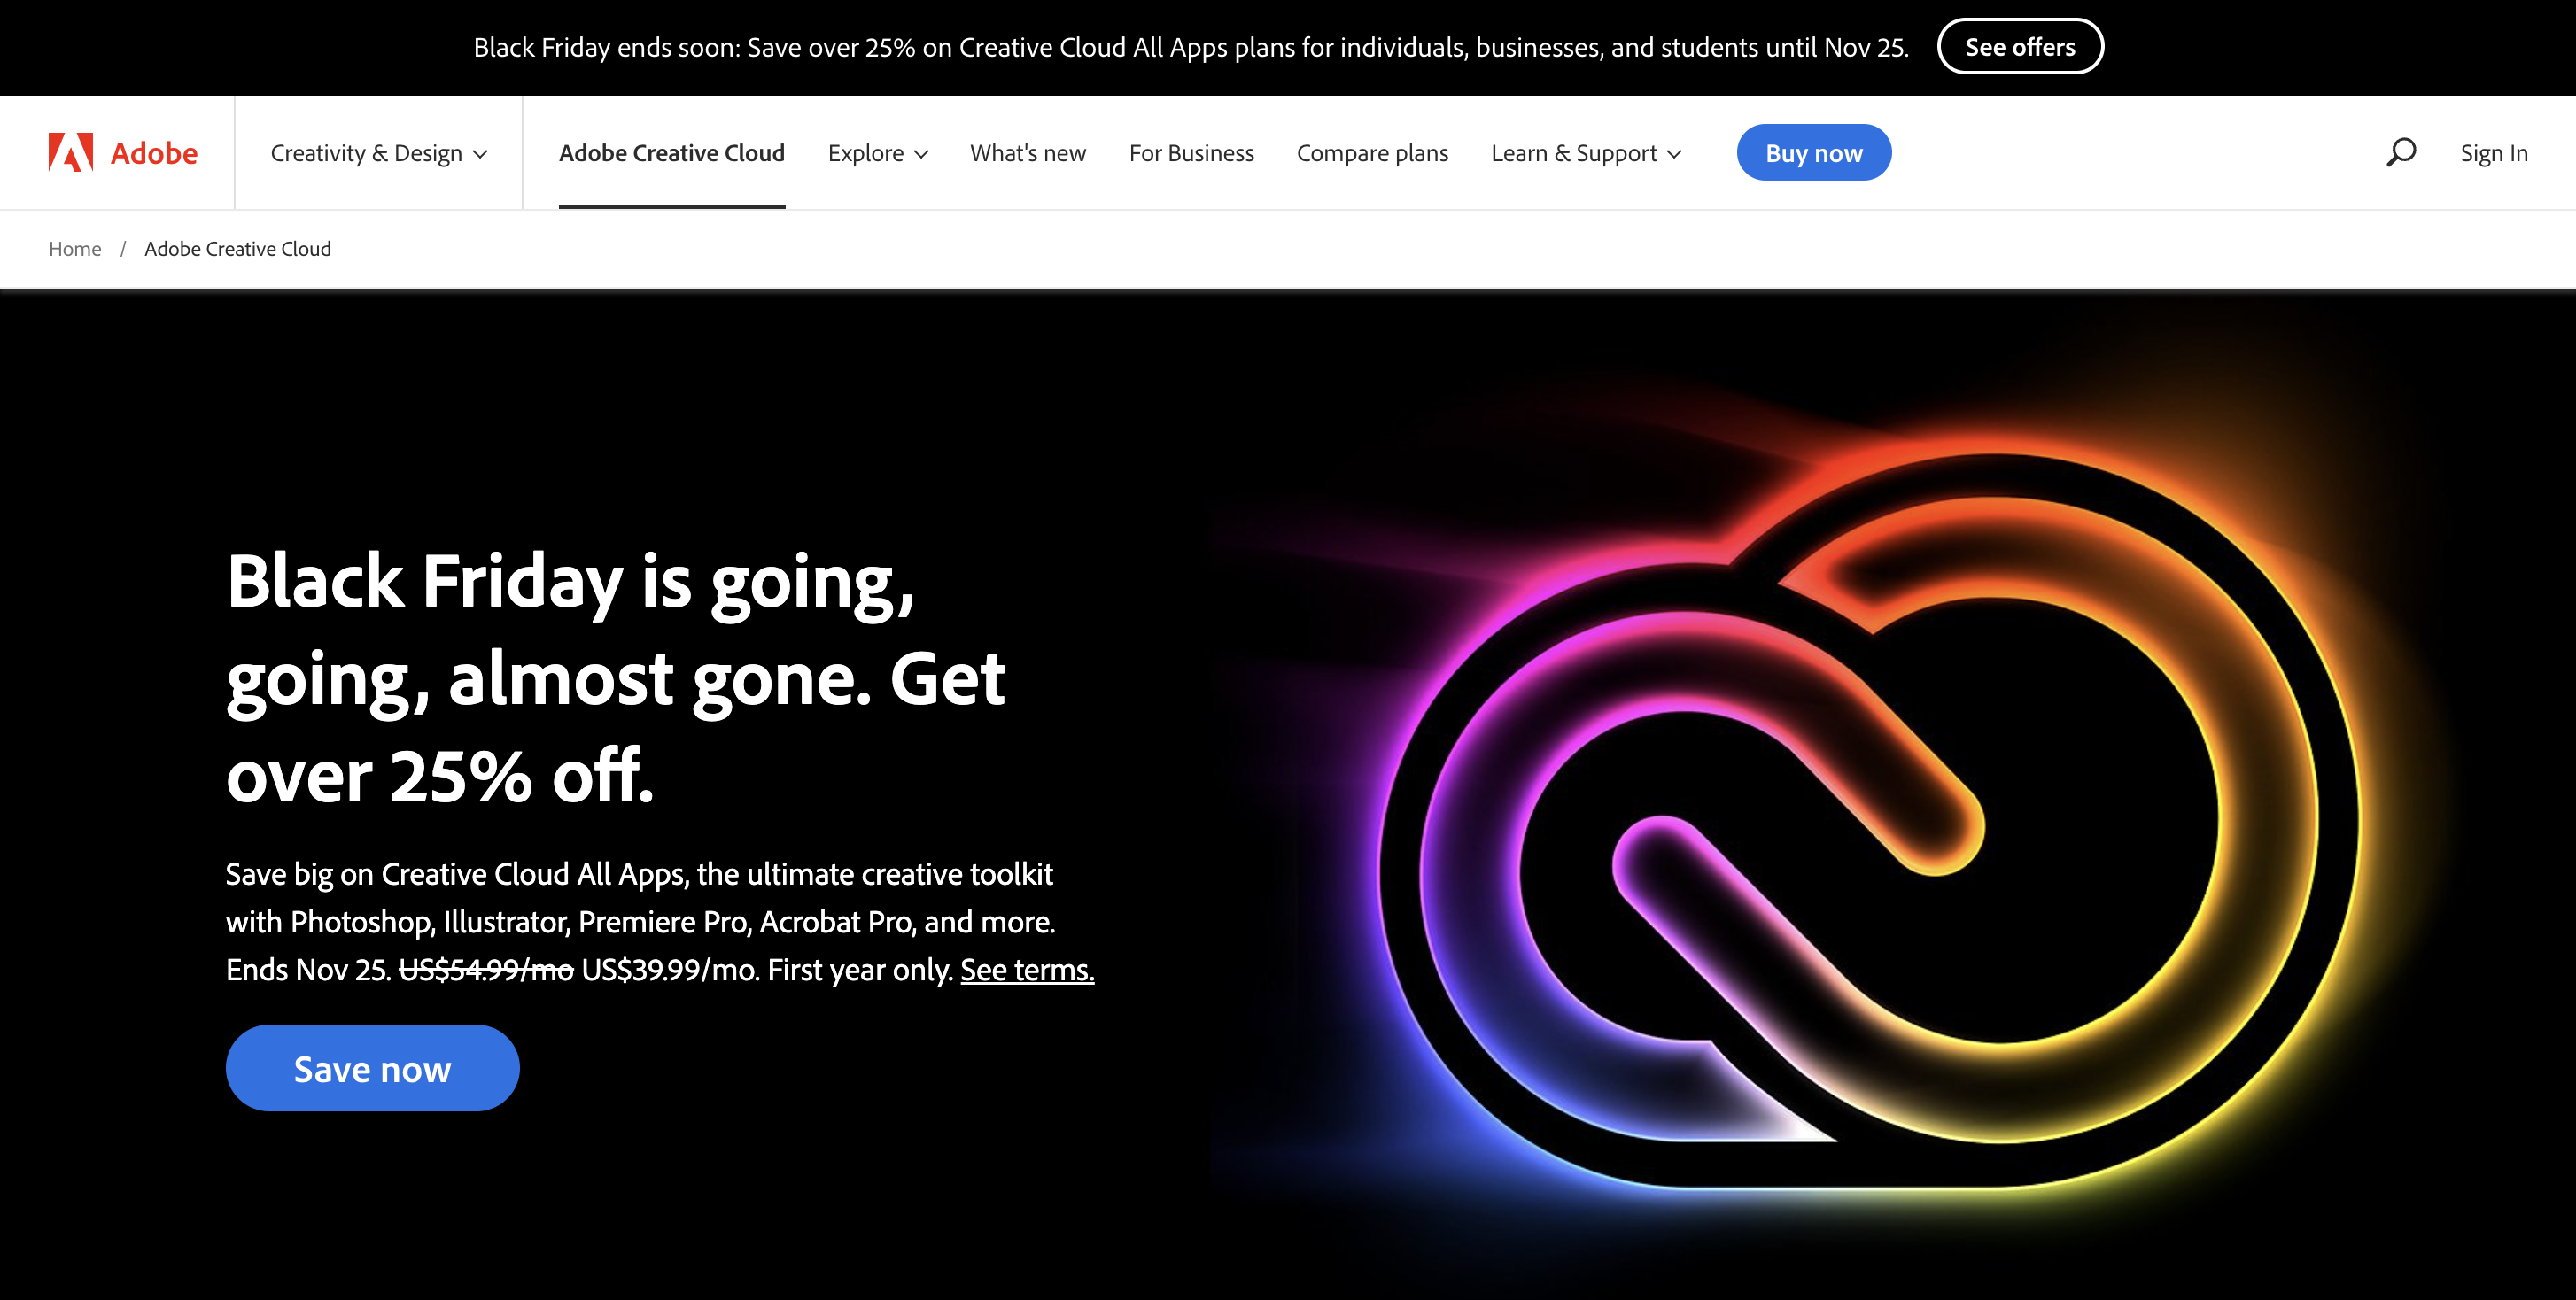Click the Adobe Creative Cloud breadcrumb
The width and height of the screenshot is (2576, 1300).
tap(237, 248)
